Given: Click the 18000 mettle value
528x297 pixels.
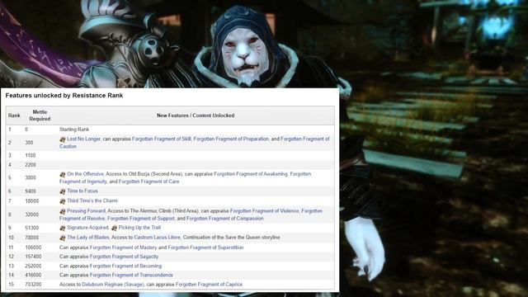Looking at the screenshot, I should 31,201.
